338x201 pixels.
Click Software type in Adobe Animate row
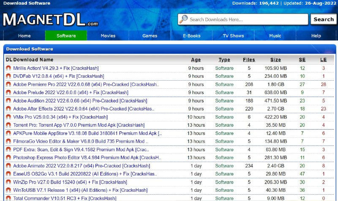tap(224, 166)
